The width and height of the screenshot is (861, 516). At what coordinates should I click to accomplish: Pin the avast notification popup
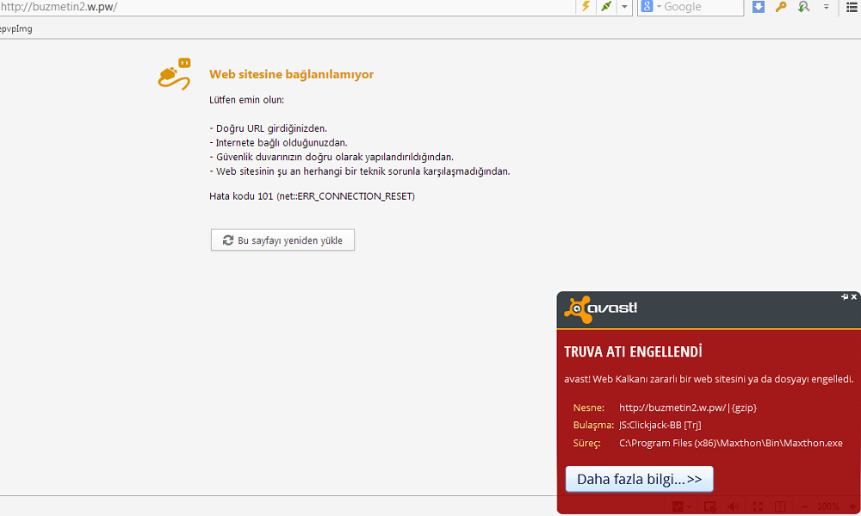845,296
